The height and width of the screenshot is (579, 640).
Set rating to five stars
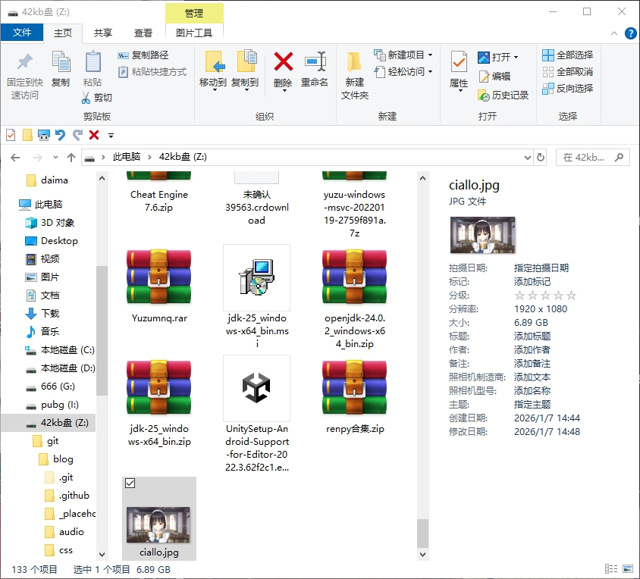point(572,295)
